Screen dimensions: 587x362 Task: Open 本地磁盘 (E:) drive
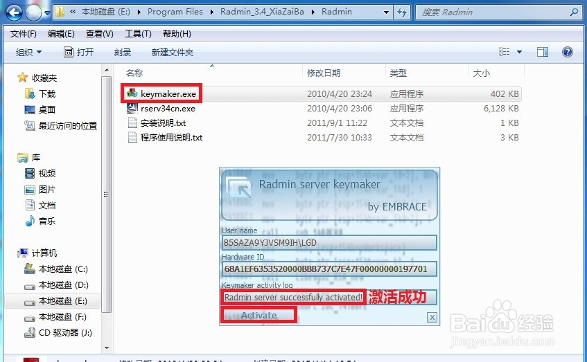[x=63, y=301]
